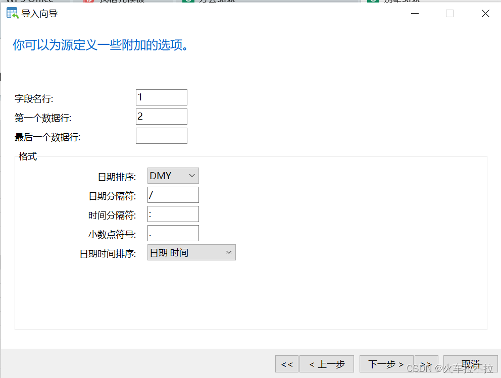Click the 小数点符号 input field

[x=173, y=233]
